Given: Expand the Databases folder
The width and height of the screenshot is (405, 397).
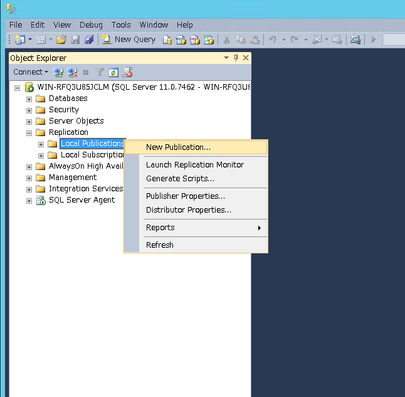Looking at the screenshot, I should [29, 99].
